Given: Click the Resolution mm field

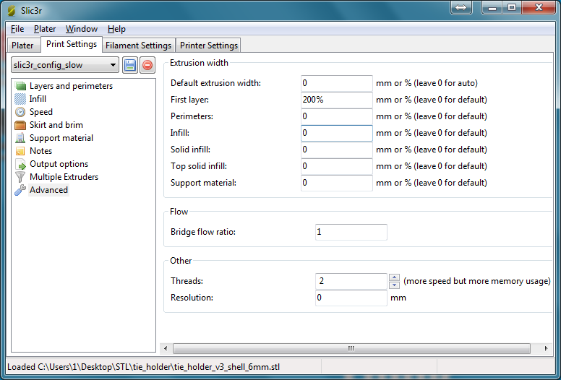Looking at the screenshot, I should pyautogui.click(x=351, y=298).
